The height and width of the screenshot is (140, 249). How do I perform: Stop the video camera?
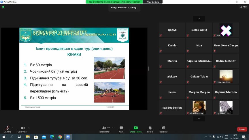pos(22,129)
